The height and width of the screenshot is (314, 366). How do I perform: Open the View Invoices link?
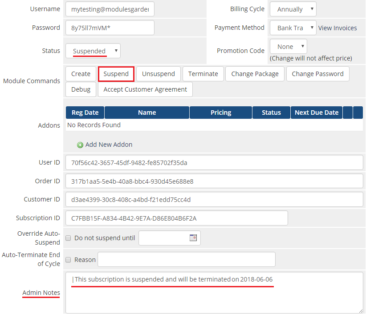pos(338,28)
